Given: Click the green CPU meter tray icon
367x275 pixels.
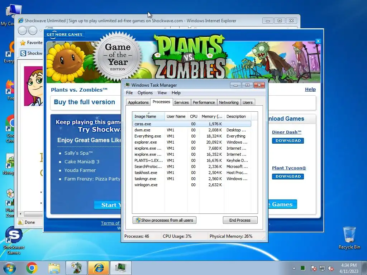Looking at the screenshot, I should click(303, 268).
